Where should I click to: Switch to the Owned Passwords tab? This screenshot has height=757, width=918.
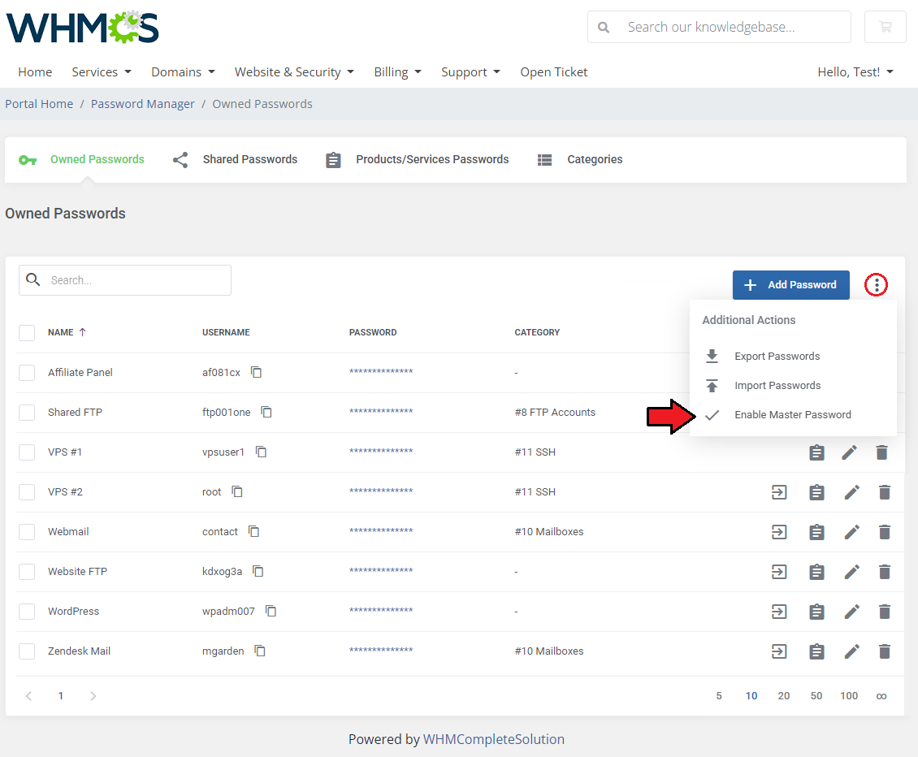tap(81, 159)
